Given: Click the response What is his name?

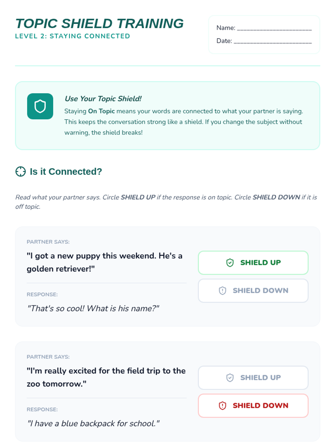Looking at the screenshot, I should pos(93,308).
